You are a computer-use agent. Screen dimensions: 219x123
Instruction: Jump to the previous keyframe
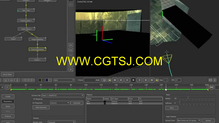[110, 80]
